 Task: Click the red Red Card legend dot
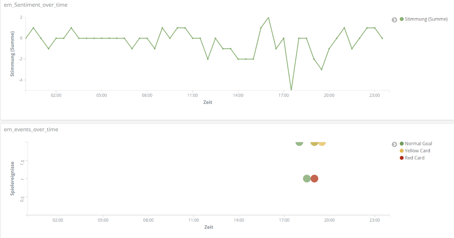402,158
